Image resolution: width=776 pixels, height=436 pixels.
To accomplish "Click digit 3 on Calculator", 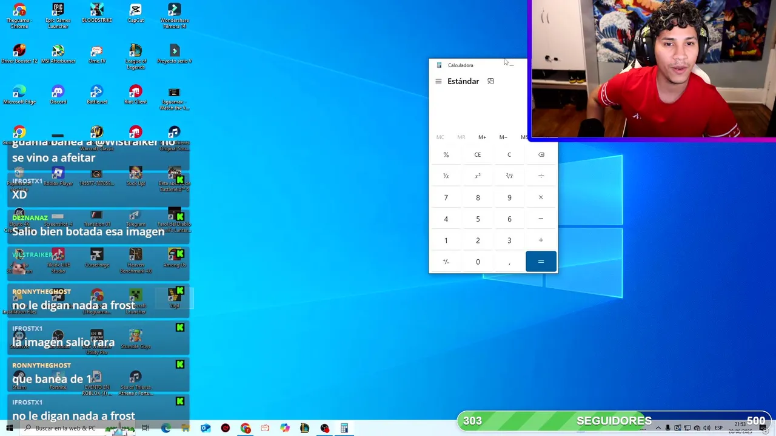I will pos(509,240).
